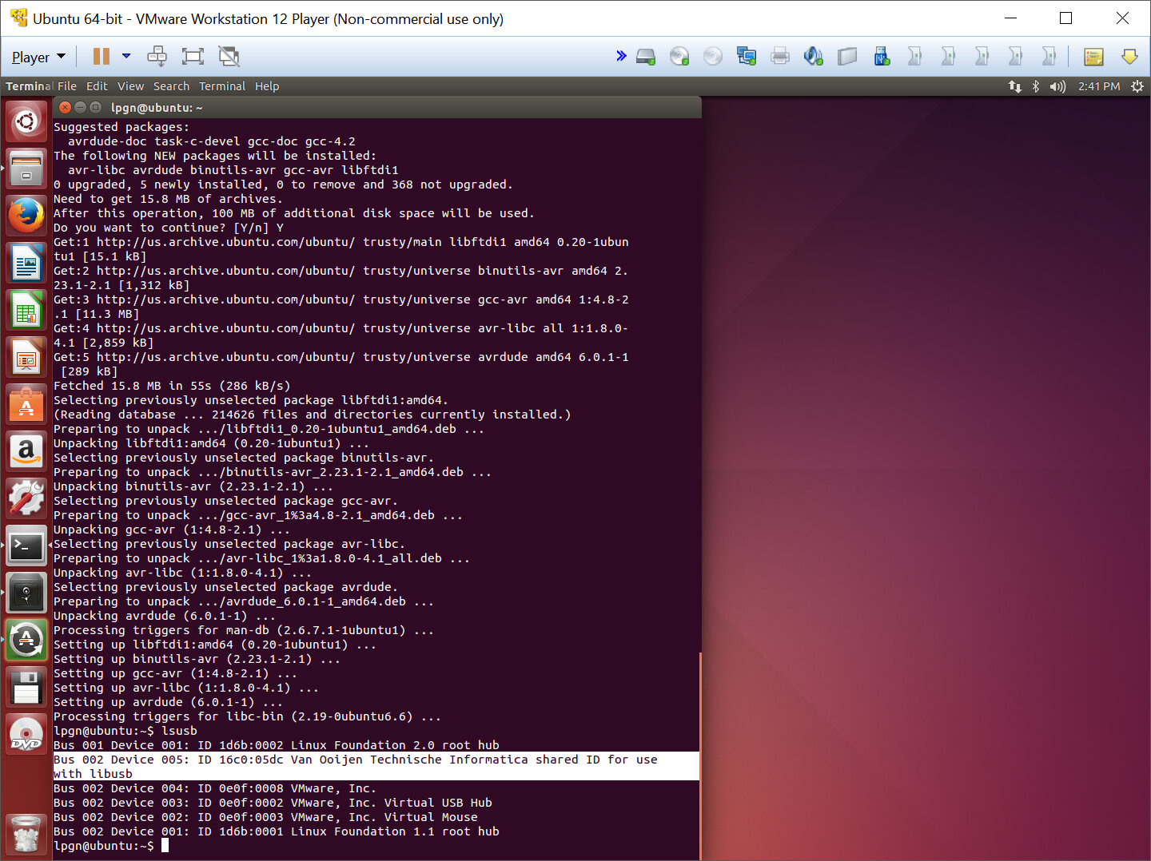Open the Terminal menu in menu bar

(x=222, y=86)
